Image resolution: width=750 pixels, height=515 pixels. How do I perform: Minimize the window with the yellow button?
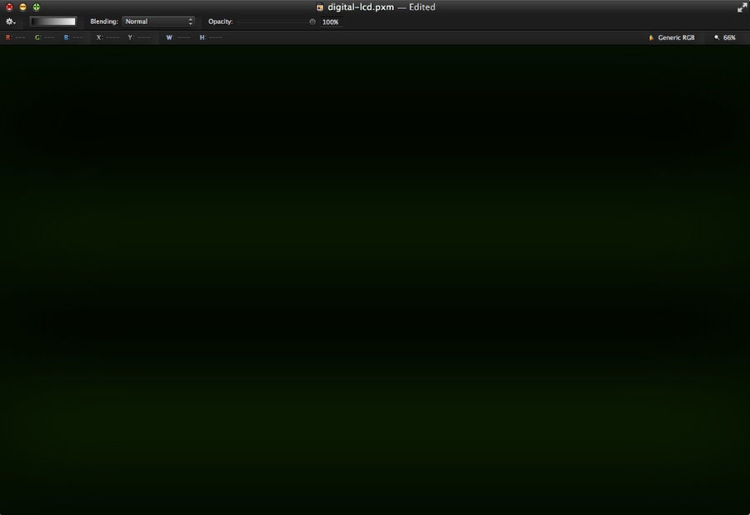click(x=22, y=7)
